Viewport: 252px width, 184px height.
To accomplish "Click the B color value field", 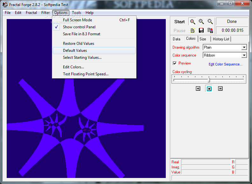I will (241, 172).
